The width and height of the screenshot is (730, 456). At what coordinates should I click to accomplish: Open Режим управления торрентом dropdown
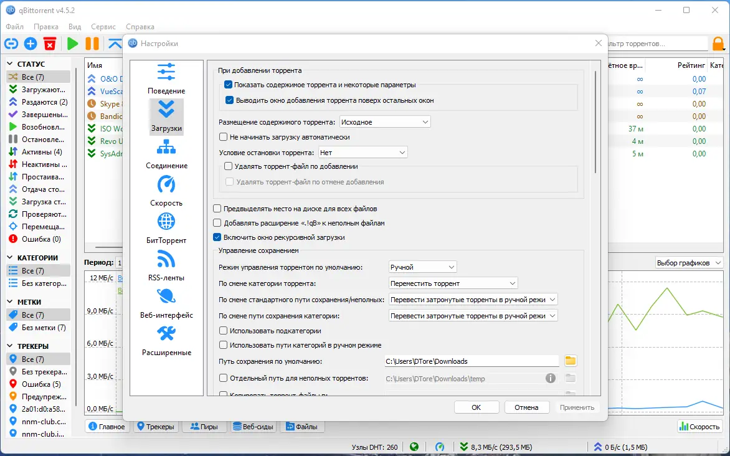click(423, 267)
